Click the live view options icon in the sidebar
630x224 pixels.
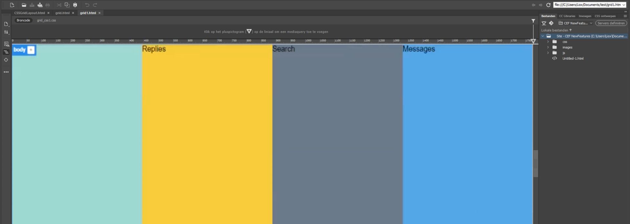point(6,44)
